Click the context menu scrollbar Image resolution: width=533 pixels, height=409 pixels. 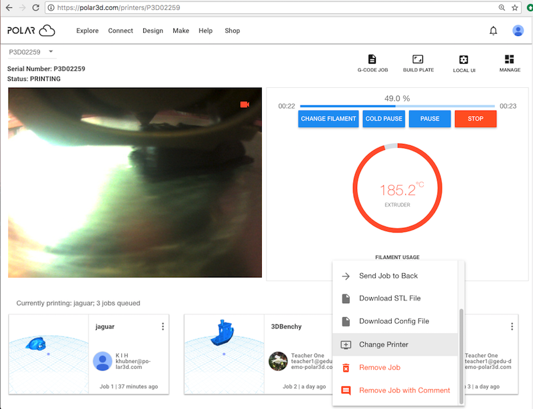(461, 356)
